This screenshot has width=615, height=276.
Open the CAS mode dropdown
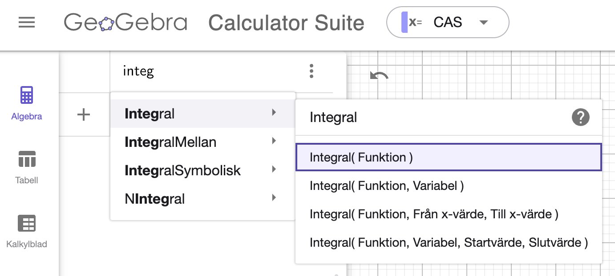pos(484,22)
